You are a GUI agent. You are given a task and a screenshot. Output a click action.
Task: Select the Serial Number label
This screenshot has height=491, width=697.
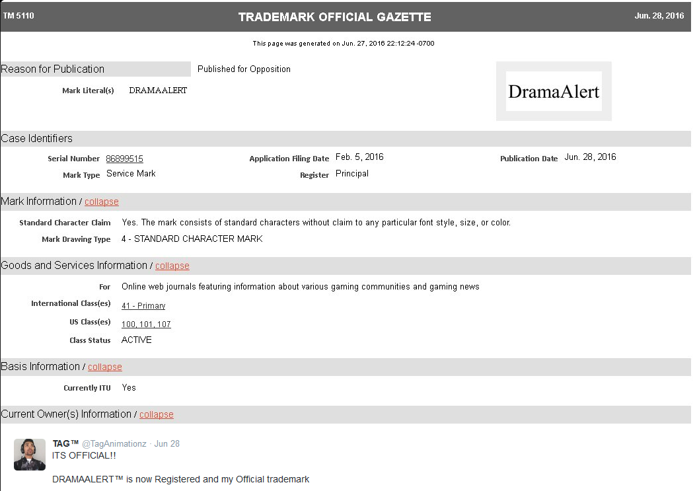(73, 159)
